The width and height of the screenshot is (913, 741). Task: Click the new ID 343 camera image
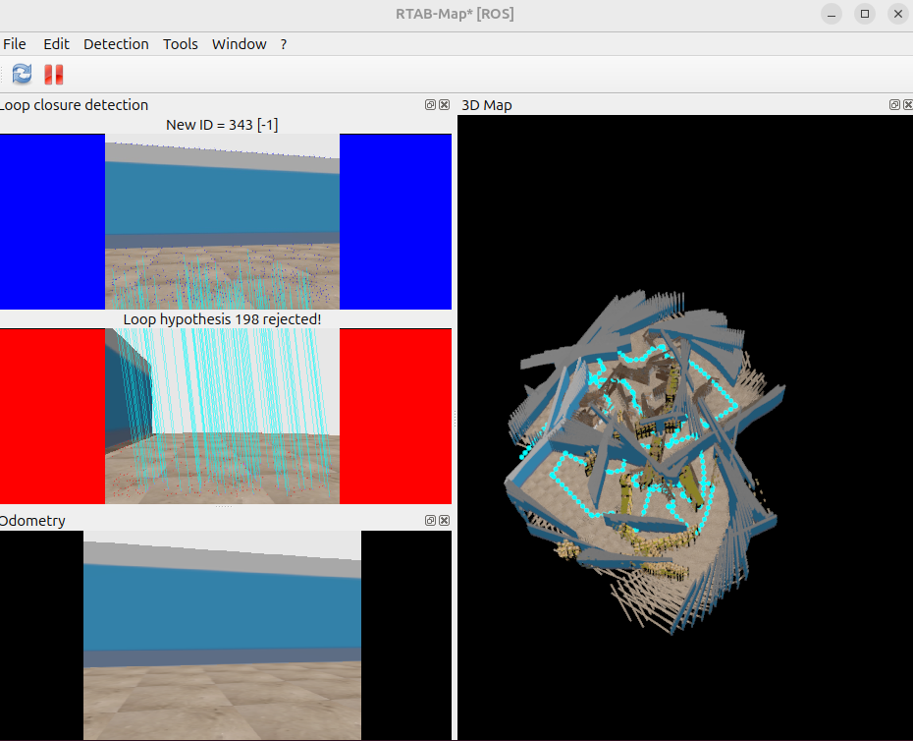[x=222, y=222]
